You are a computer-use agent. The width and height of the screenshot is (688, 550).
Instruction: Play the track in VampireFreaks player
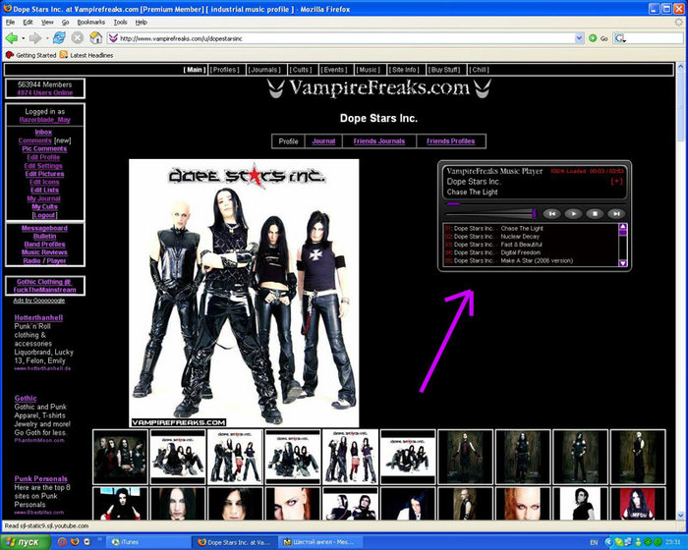pos(573,213)
